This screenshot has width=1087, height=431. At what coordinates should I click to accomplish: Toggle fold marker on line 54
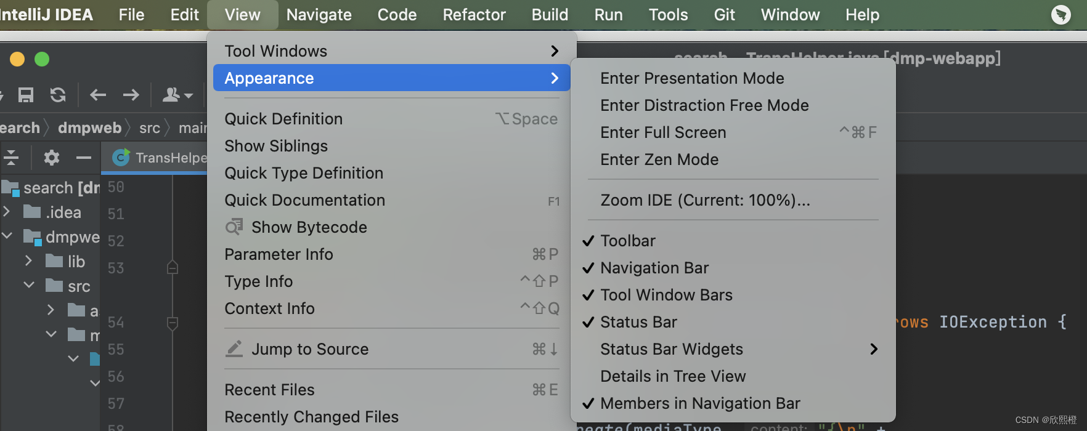click(173, 323)
